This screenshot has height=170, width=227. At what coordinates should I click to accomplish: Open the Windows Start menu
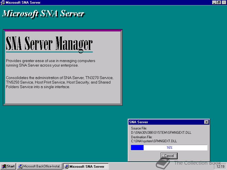tap(8, 166)
